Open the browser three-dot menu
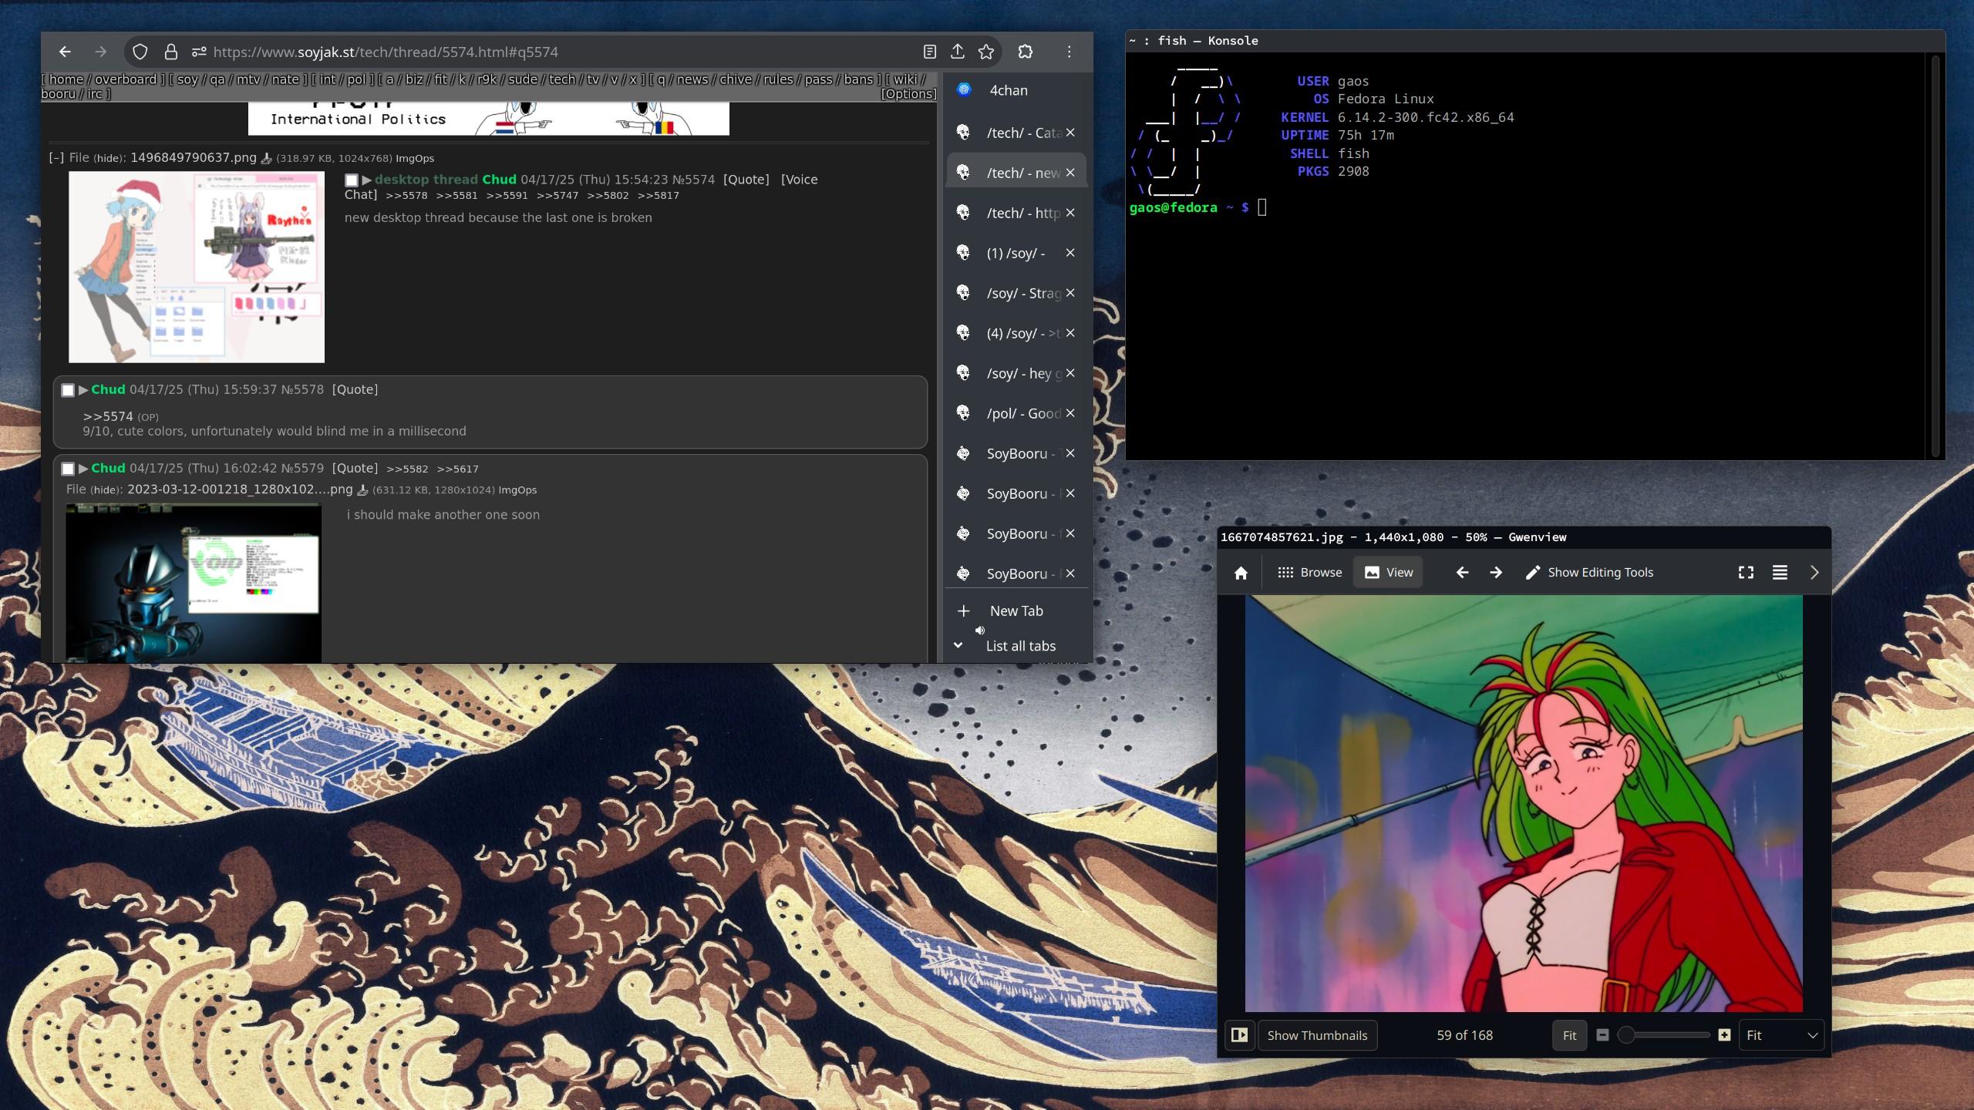 tap(1069, 52)
